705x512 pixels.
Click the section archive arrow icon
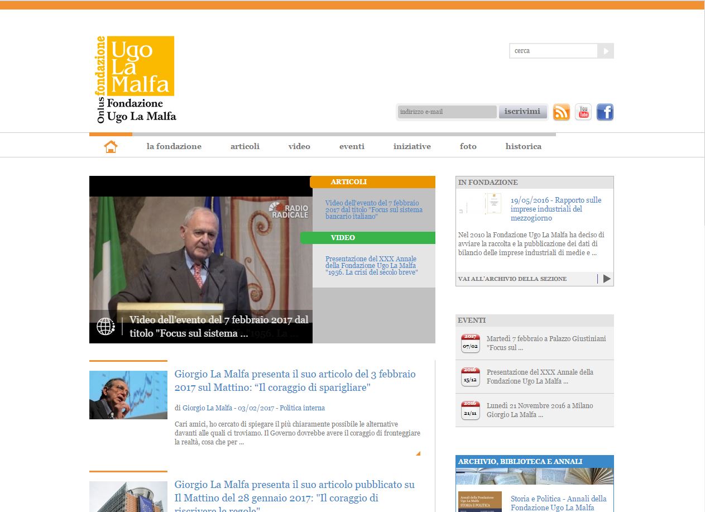click(607, 279)
